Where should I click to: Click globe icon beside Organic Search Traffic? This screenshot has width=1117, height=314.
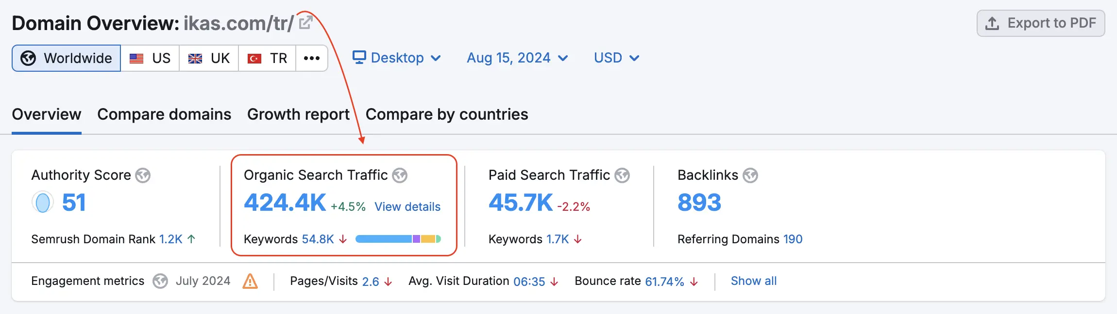(400, 175)
